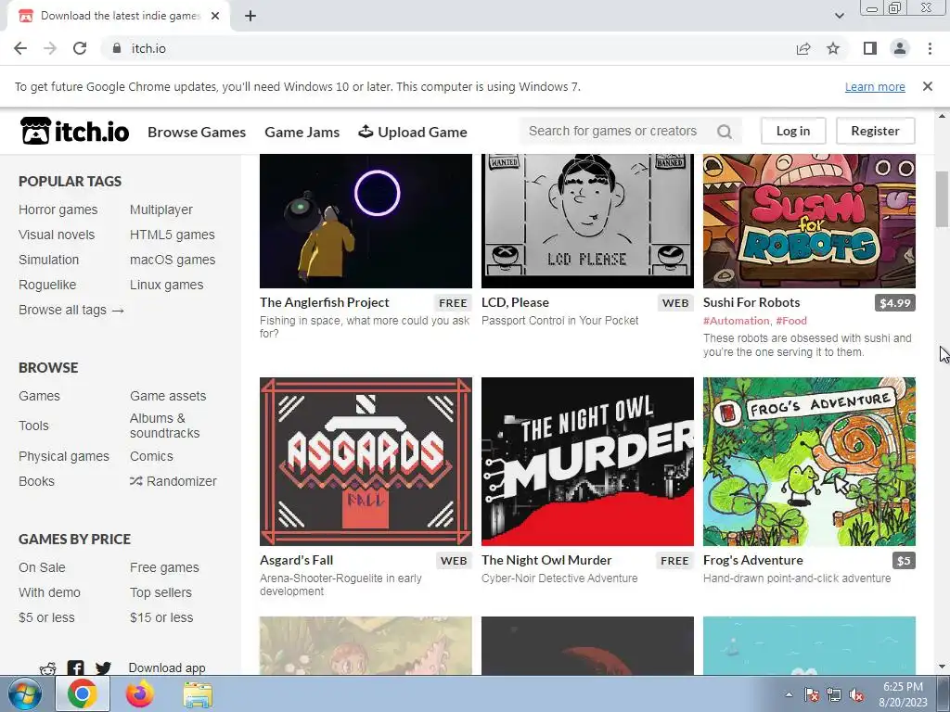
Task: Open the Windows Start button
Action: tap(25, 693)
